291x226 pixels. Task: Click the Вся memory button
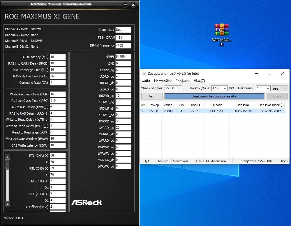(232, 88)
